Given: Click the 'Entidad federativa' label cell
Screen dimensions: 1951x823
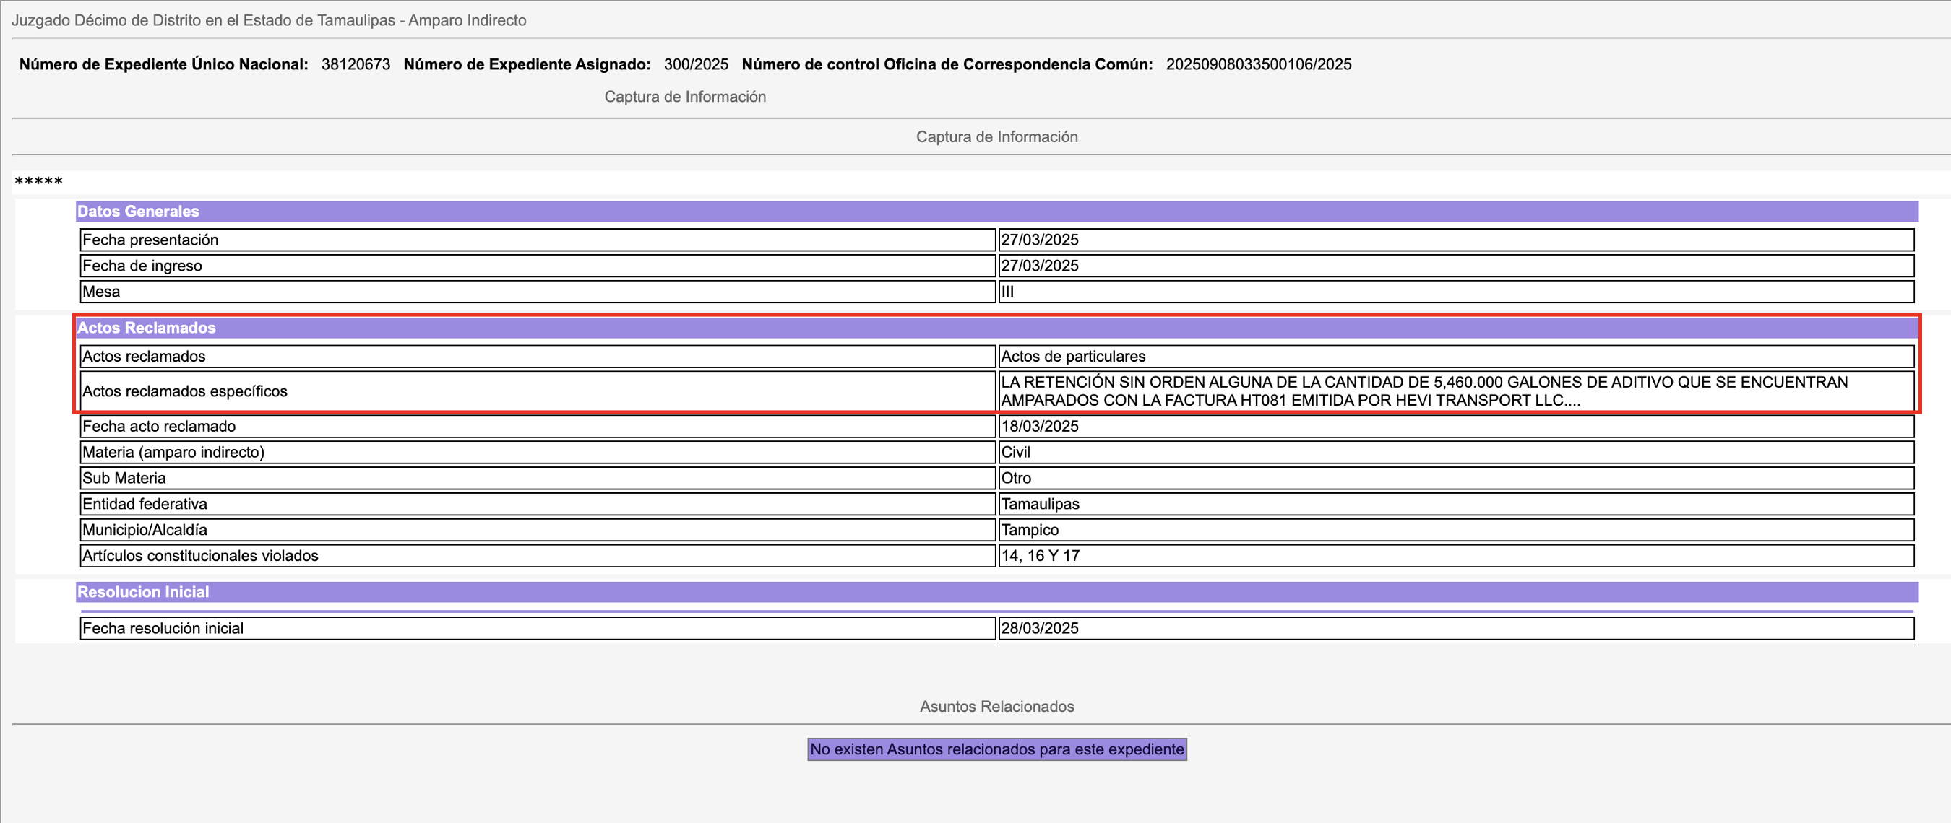Looking at the screenshot, I should [538, 503].
